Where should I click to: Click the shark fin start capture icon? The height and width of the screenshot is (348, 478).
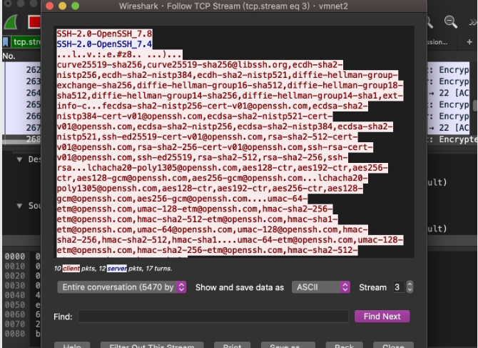pos(11,23)
